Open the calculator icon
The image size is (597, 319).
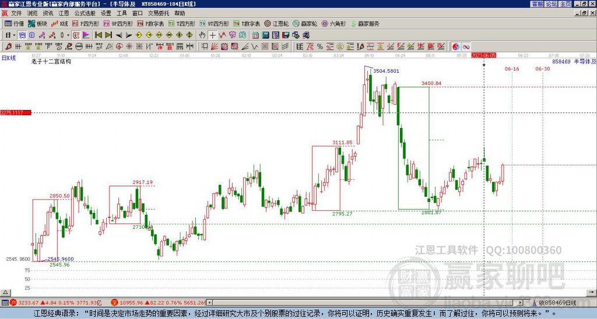point(265,35)
